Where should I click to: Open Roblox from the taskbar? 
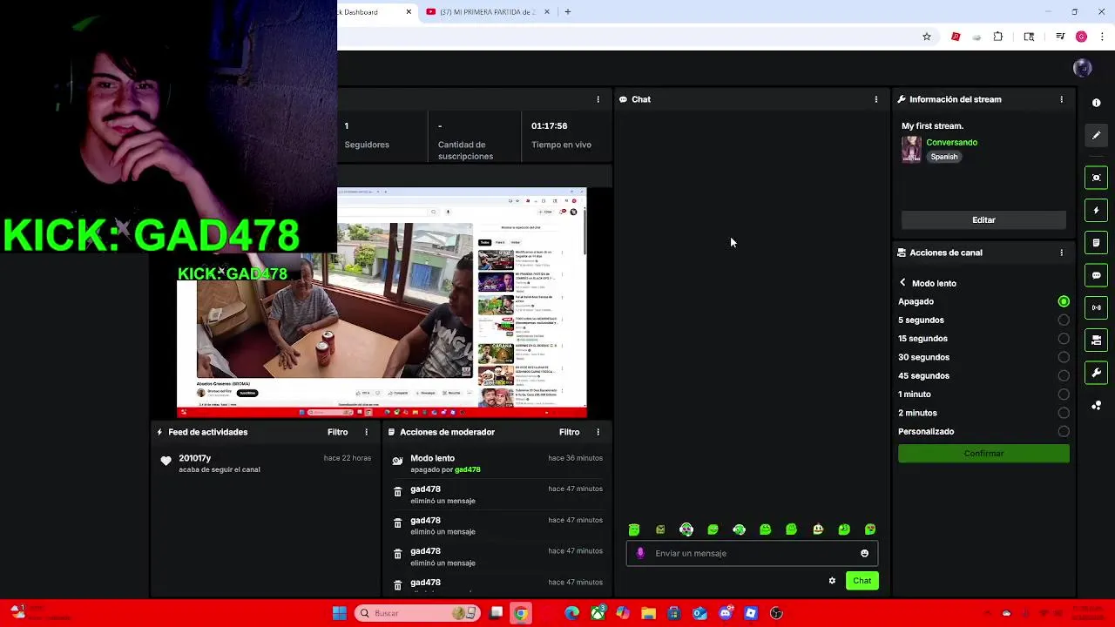click(x=751, y=613)
